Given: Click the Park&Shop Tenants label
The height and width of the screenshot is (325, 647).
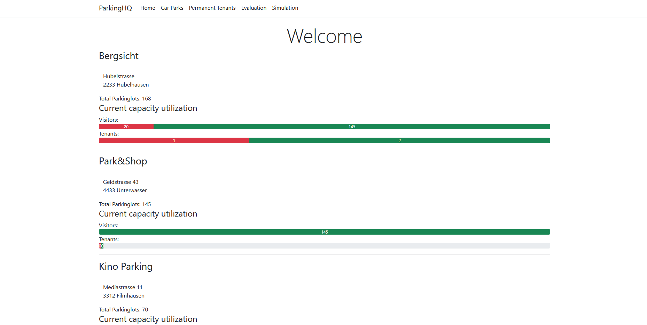Looking at the screenshot, I should 109,239.
